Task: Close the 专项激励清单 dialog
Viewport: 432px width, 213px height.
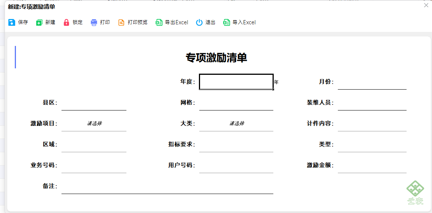Action: coord(426,5)
